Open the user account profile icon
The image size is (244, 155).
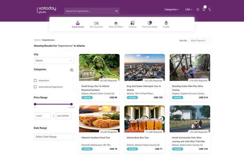point(198,9)
